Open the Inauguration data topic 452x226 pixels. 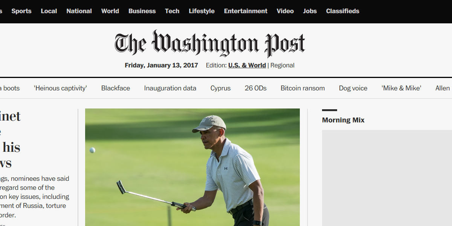[170, 88]
